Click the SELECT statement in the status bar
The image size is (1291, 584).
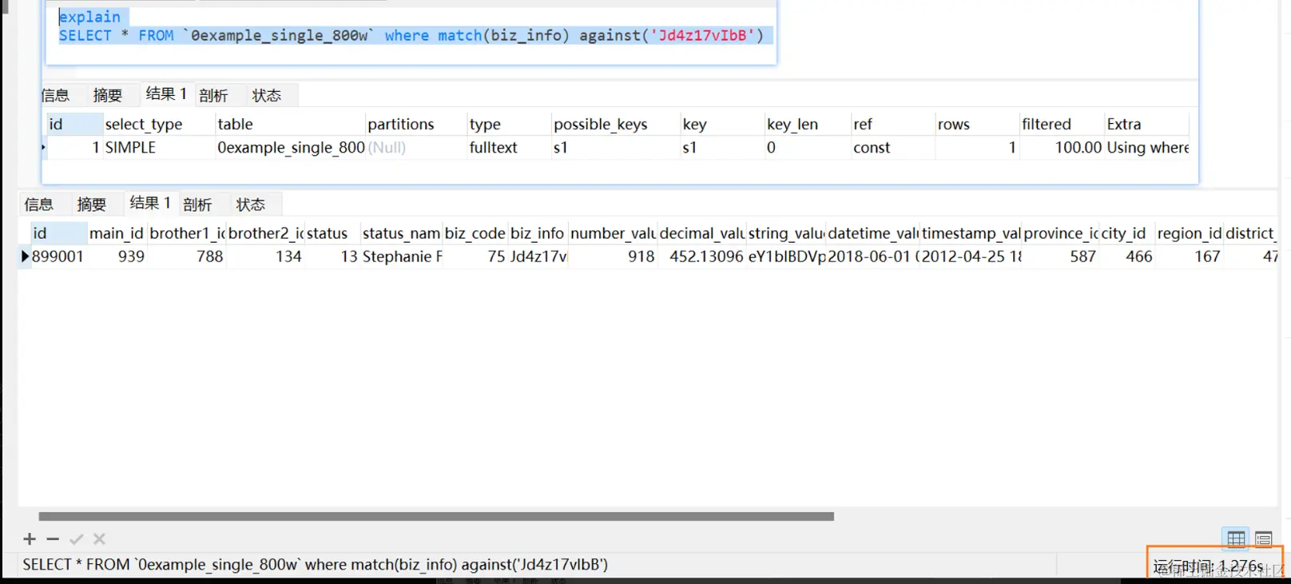316,565
